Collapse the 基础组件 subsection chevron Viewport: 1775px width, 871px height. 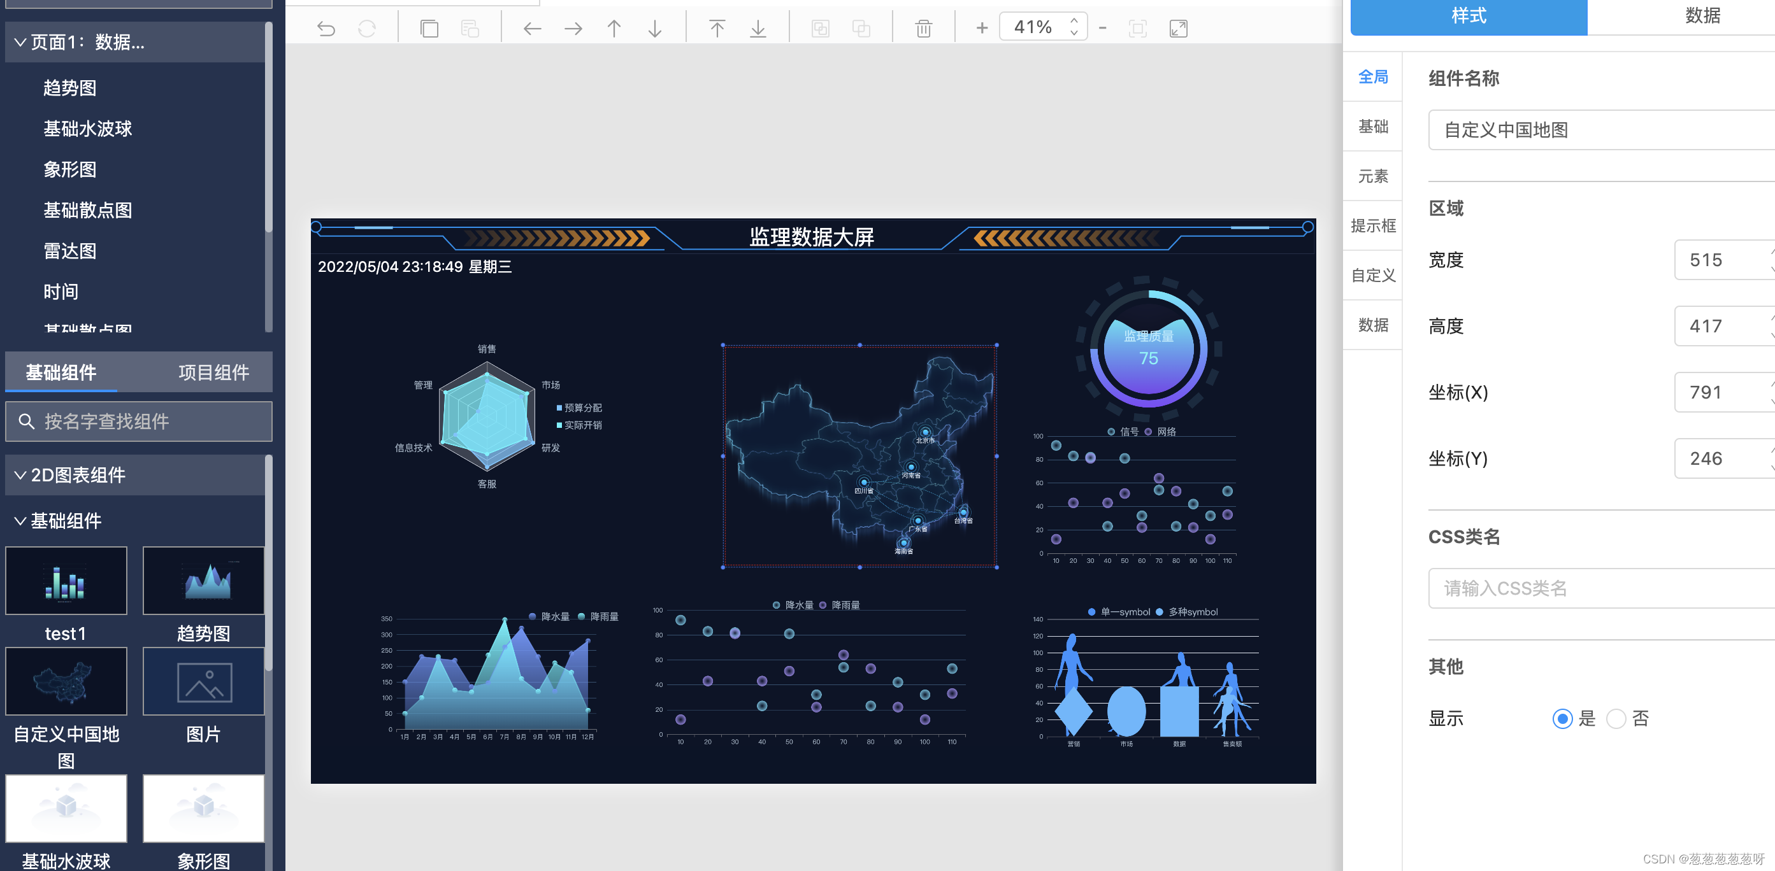[x=20, y=521]
